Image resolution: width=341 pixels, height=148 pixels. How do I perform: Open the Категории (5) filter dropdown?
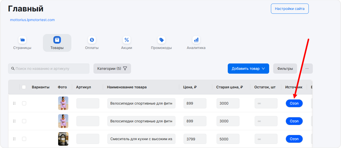(112, 69)
